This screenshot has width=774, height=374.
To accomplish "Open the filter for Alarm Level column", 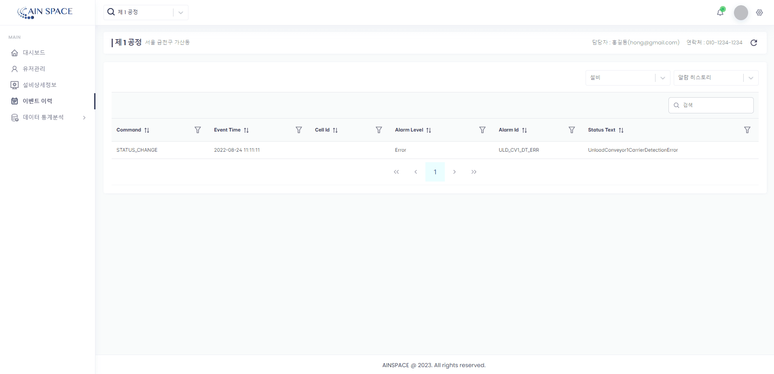I will (x=482, y=130).
